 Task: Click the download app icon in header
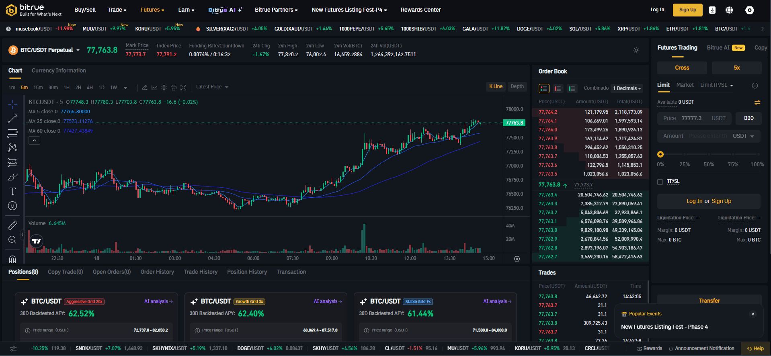[x=712, y=10]
